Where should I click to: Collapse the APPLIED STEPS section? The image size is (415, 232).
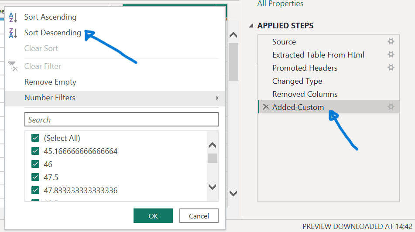(251, 26)
